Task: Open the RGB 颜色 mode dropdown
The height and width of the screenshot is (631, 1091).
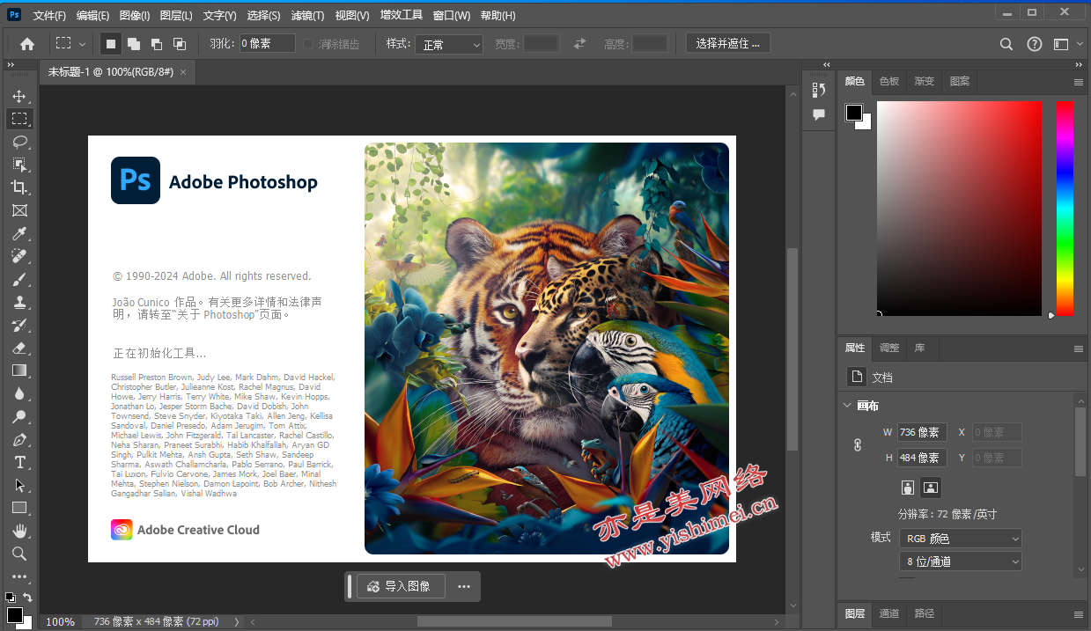Action: pos(960,538)
